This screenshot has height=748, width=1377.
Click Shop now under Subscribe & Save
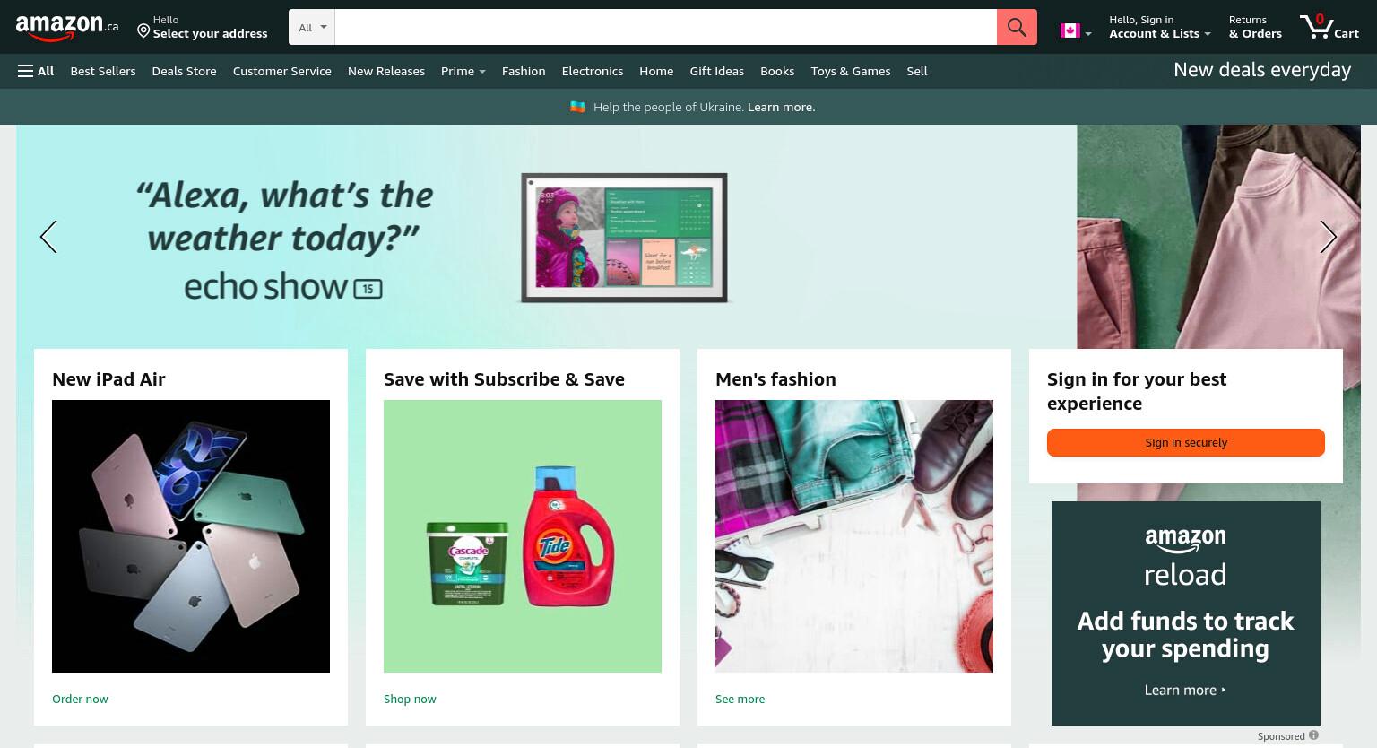pos(410,699)
